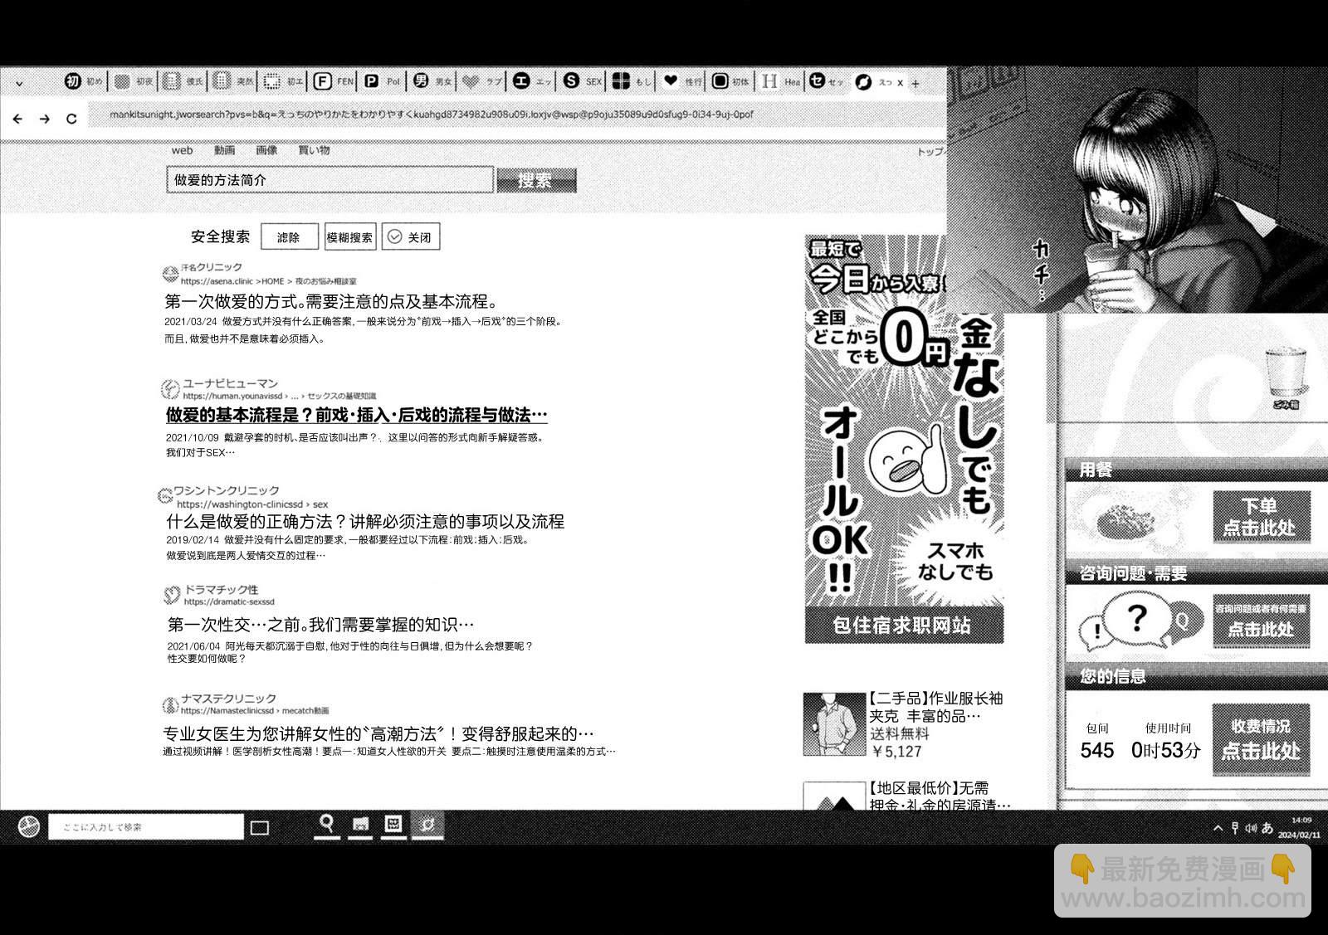Click the browser forward arrow
This screenshot has height=935, width=1328.
pos(45,119)
